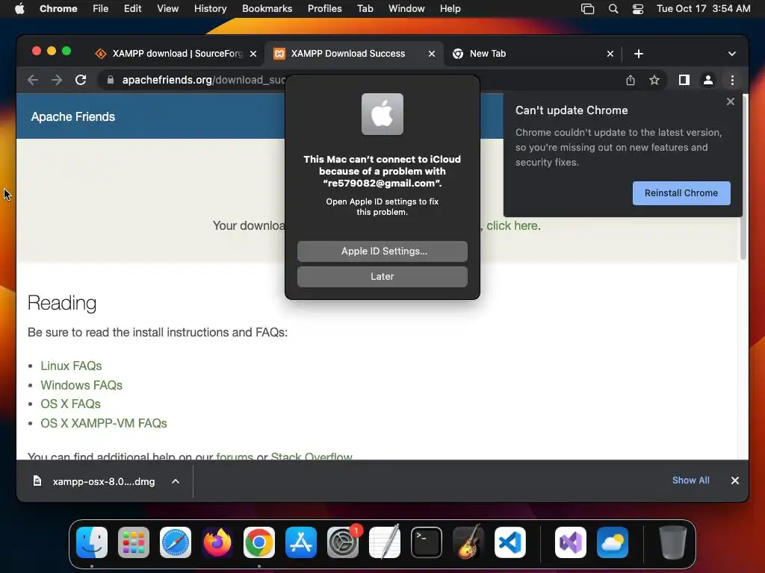Open Linux FAQs link

click(71, 366)
